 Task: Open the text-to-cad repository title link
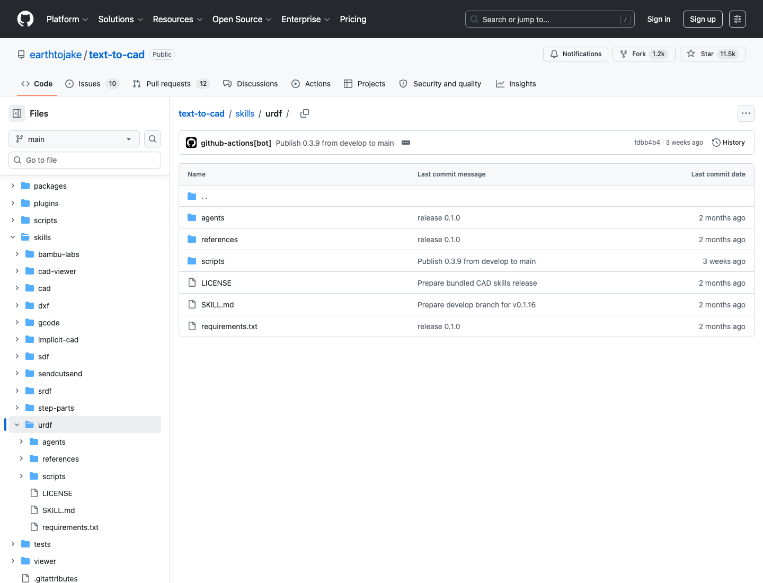tap(117, 55)
